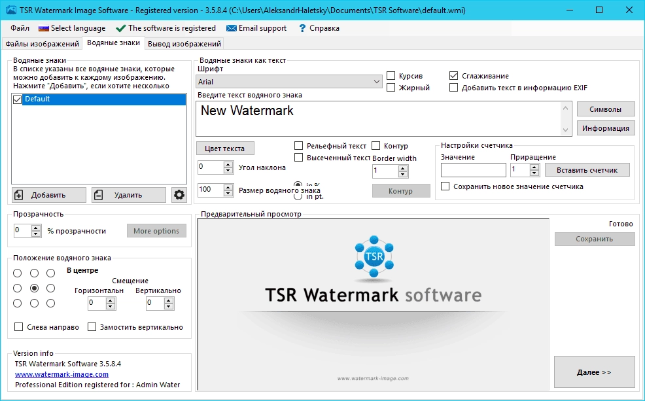
Task: Increase Горизонтальн offset value
Action: click(x=111, y=301)
